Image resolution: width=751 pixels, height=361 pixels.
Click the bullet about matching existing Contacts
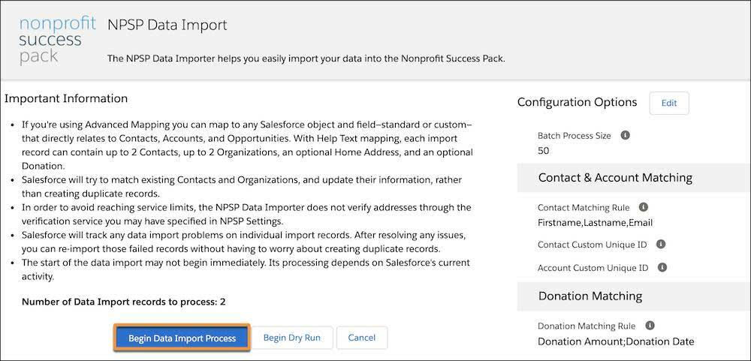(x=242, y=187)
